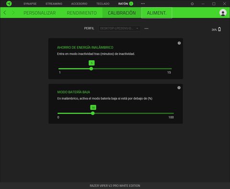
Task: Open the Synapse tab
Action: [30, 4]
